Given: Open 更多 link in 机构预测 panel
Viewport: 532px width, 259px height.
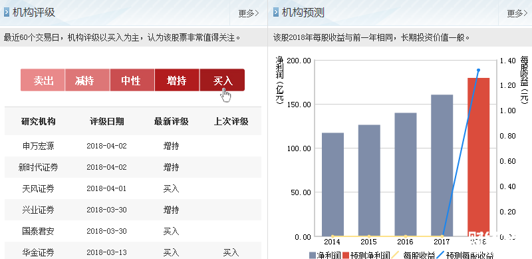Looking at the screenshot, I should pos(517,13).
